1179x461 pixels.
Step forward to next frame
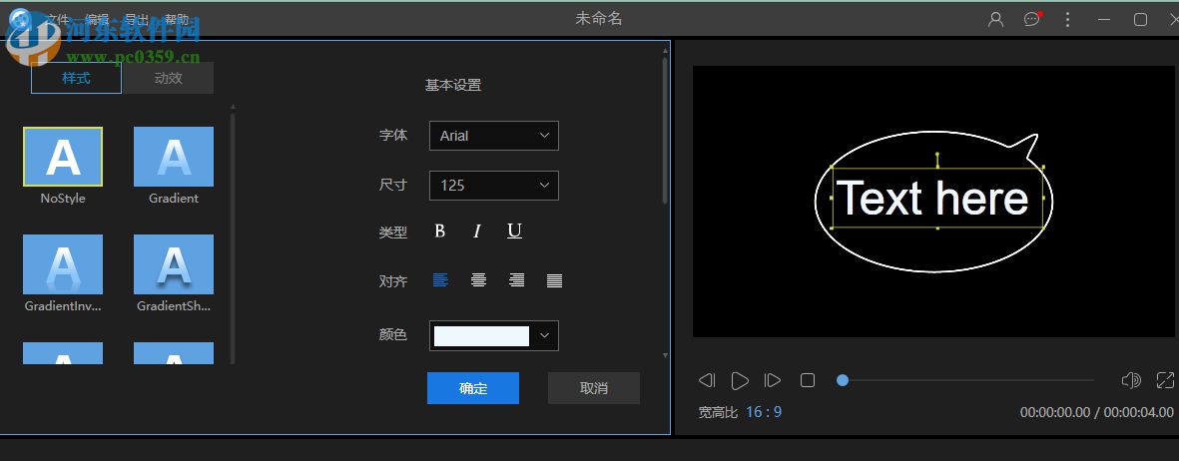coord(773,380)
